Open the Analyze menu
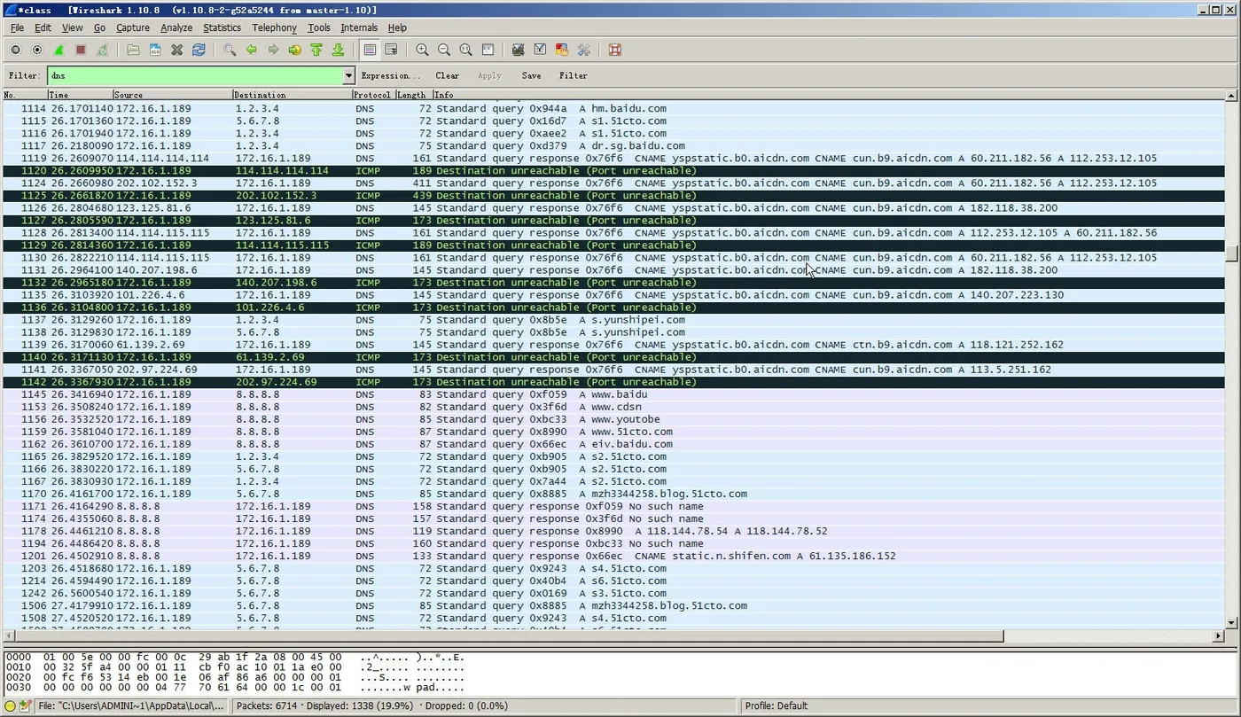The height and width of the screenshot is (717, 1241). 176,27
